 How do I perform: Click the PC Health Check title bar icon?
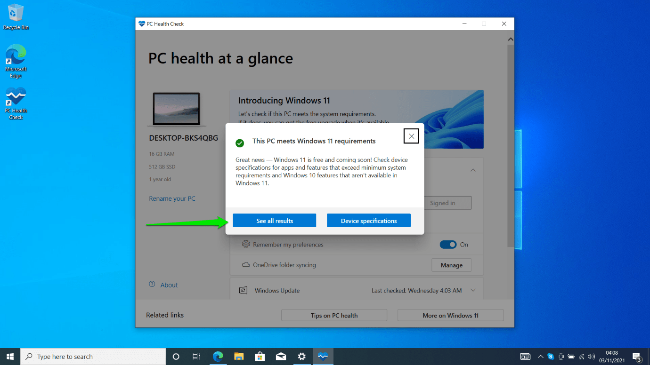point(141,24)
